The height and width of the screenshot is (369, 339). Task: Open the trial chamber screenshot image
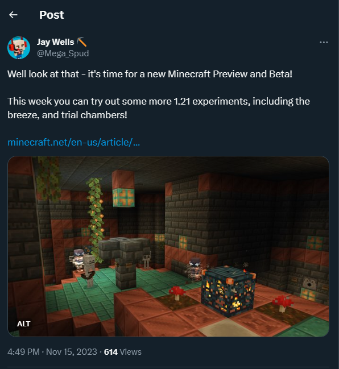pos(168,246)
